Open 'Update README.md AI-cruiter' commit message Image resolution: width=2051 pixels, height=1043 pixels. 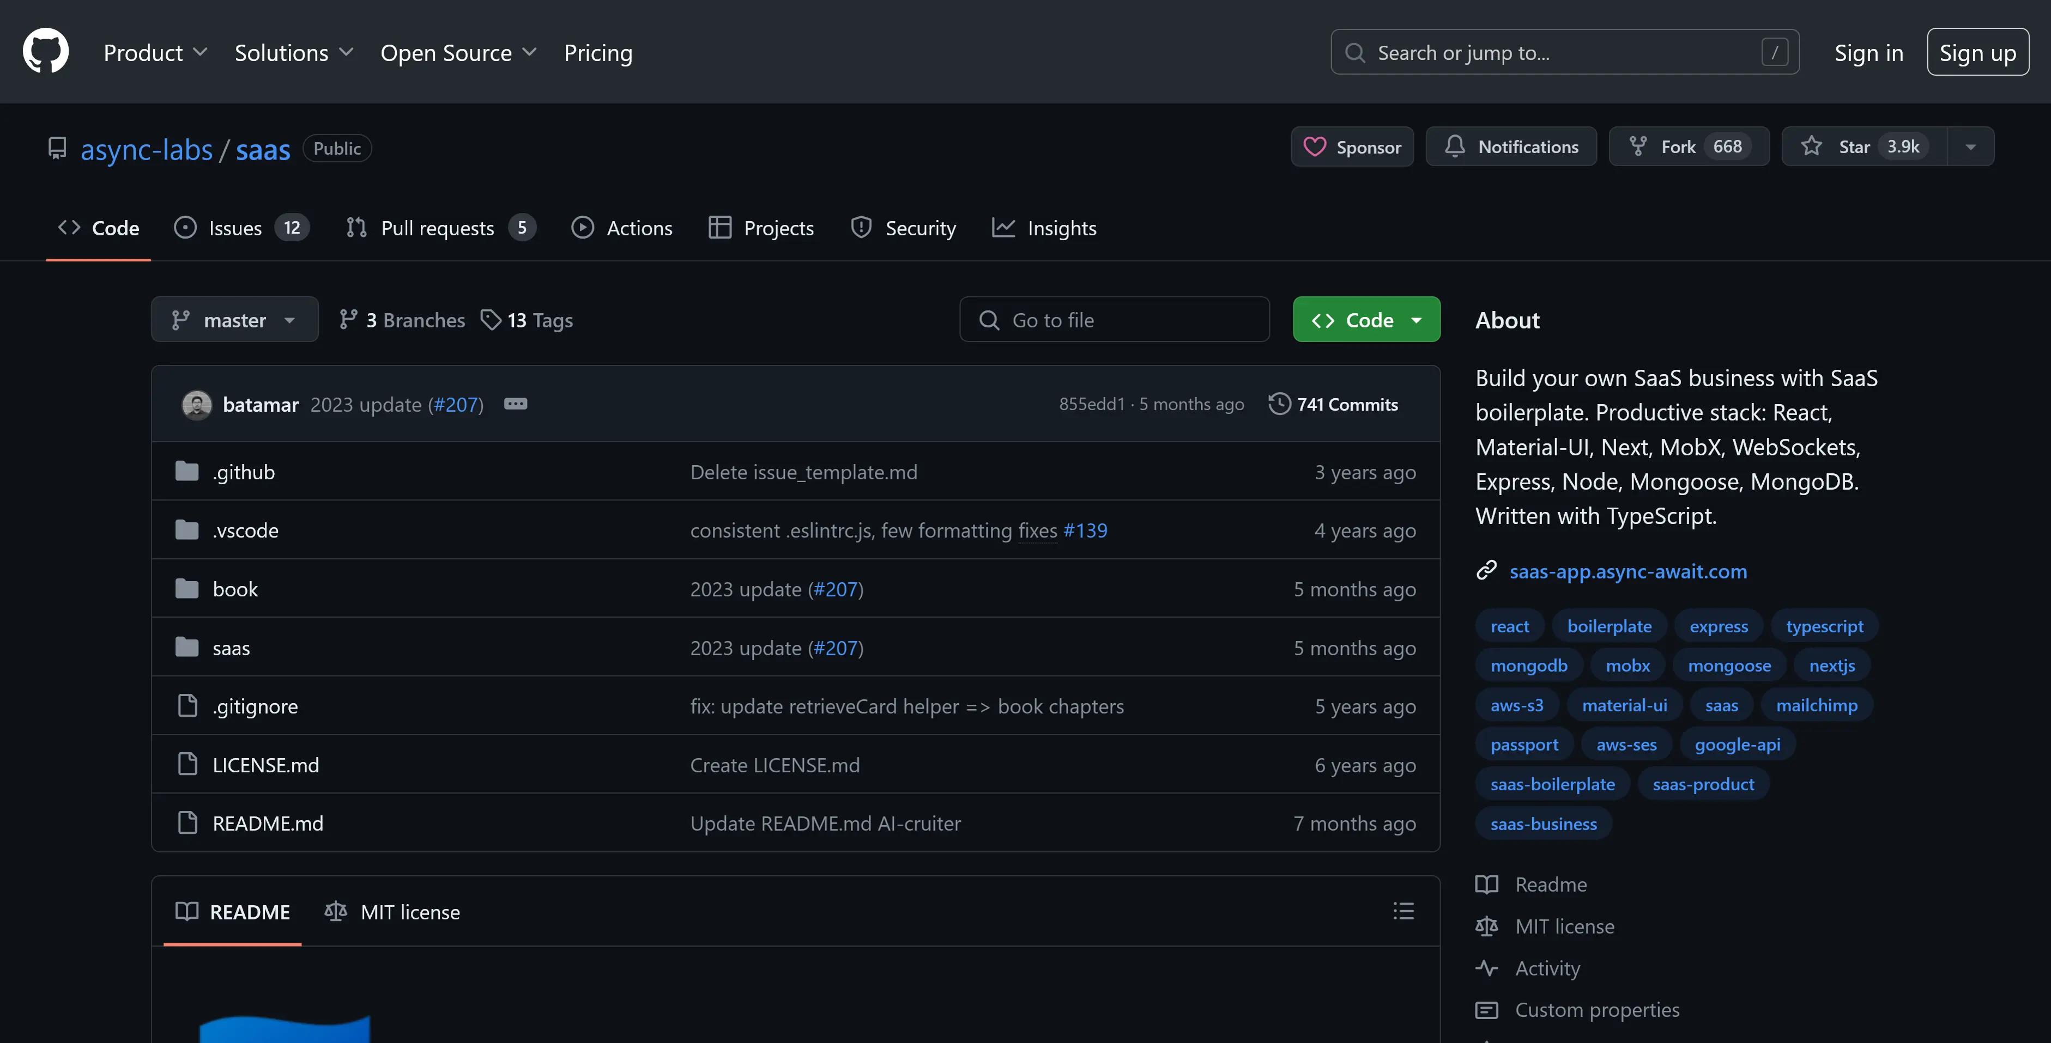pyautogui.click(x=825, y=824)
